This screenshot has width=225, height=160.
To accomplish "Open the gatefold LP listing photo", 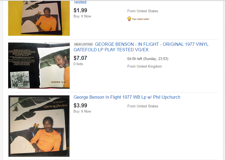I will pyautogui.click(x=39, y=65).
